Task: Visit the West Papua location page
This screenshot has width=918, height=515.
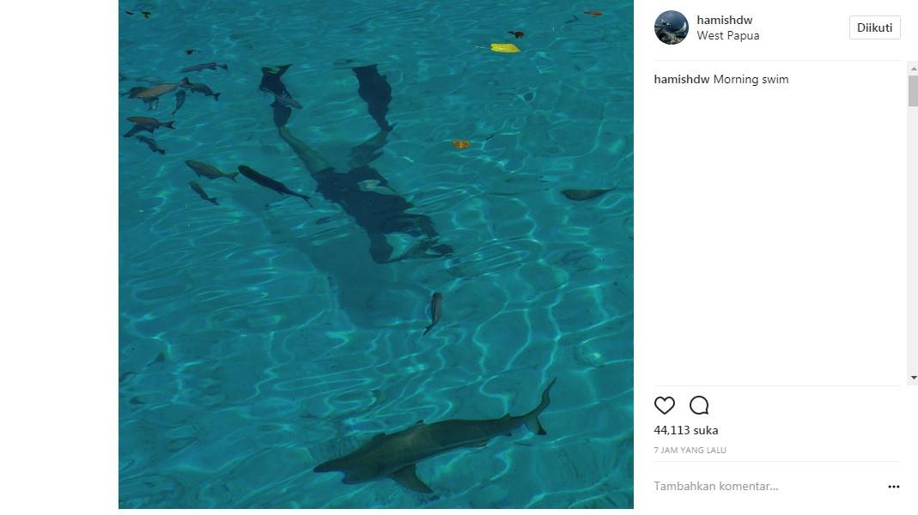Action: 727,36
